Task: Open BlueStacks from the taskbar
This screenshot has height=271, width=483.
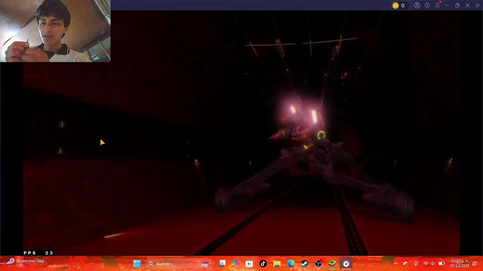Action: point(332,263)
